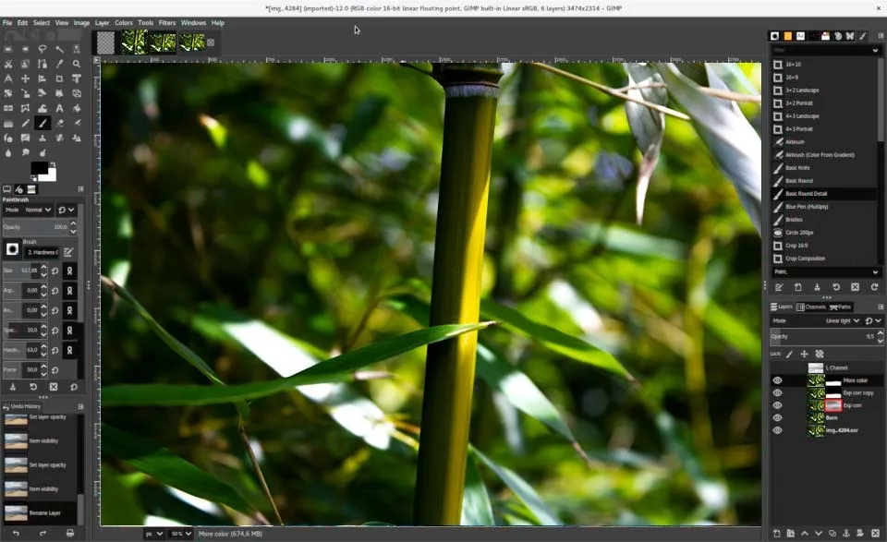Hide the Exp corr layer
The width and height of the screenshot is (887, 542).
click(777, 405)
